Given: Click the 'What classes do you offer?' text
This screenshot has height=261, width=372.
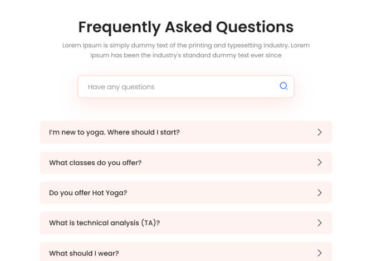Looking at the screenshot, I should coord(95,163).
